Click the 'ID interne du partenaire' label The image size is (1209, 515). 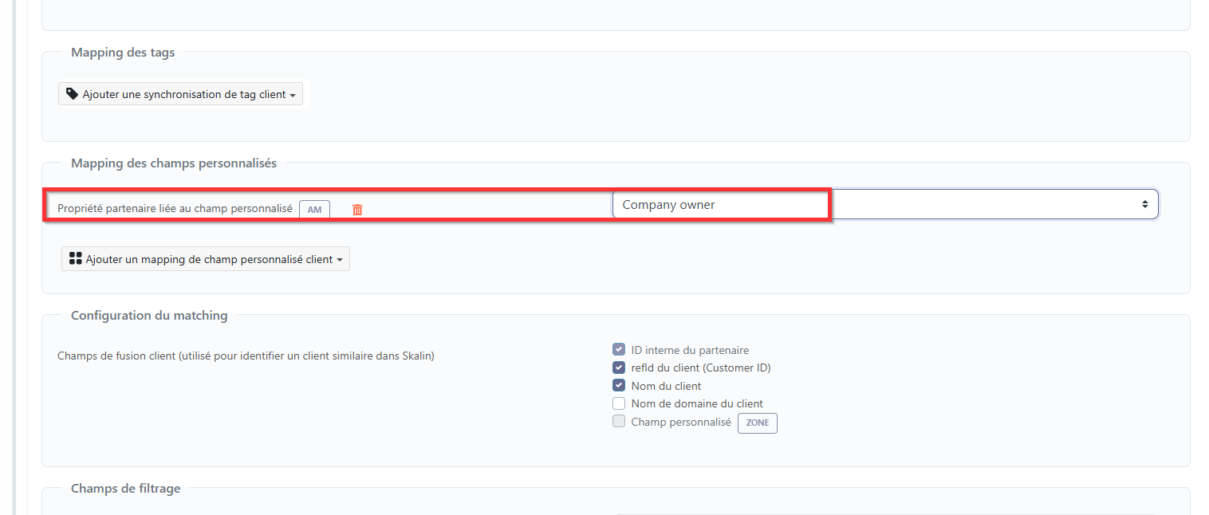coord(690,350)
